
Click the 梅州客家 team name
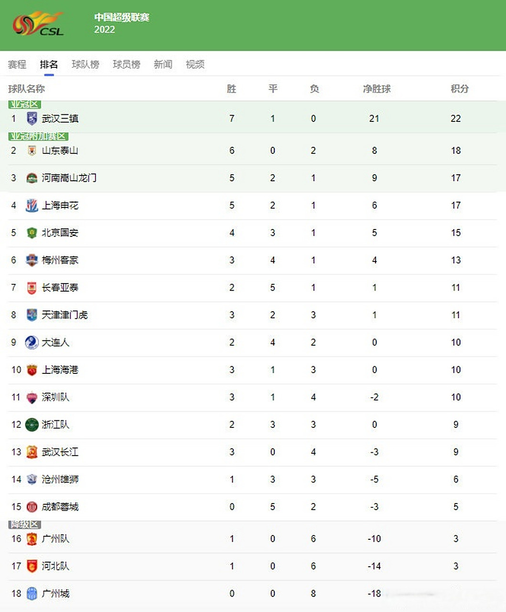tap(60, 260)
